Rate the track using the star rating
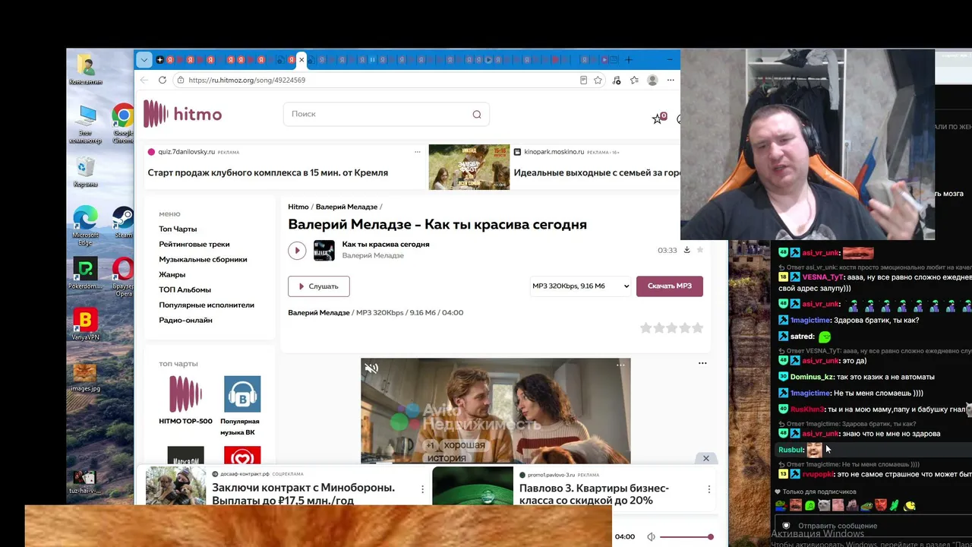 [x=671, y=328]
